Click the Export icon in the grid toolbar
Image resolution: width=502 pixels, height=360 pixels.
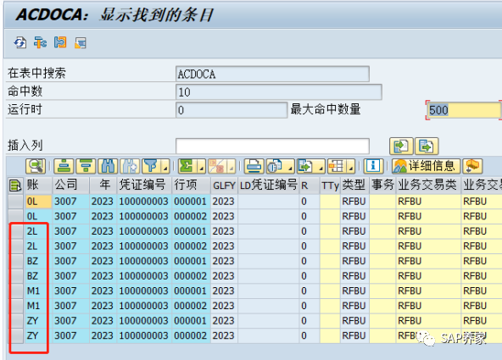306,166
